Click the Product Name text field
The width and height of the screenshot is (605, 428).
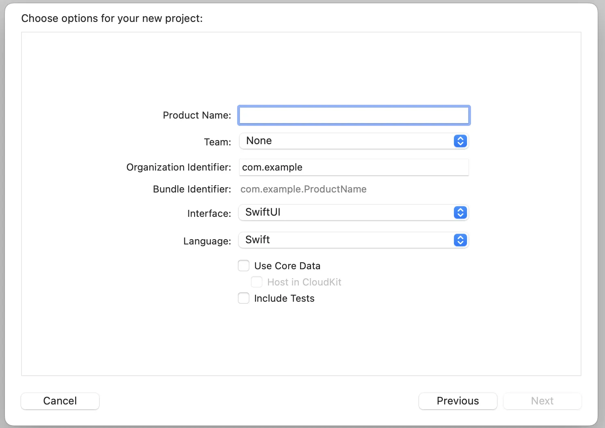pyautogui.click(x=354, y=115)
